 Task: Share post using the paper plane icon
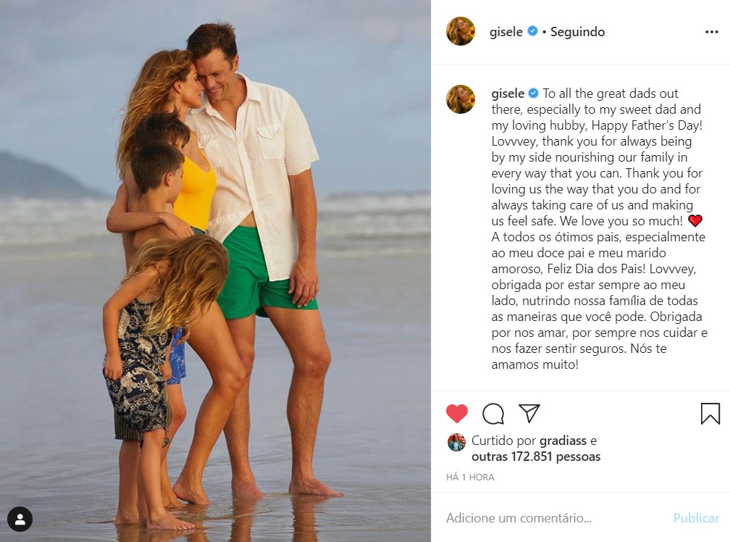point(529,413)
